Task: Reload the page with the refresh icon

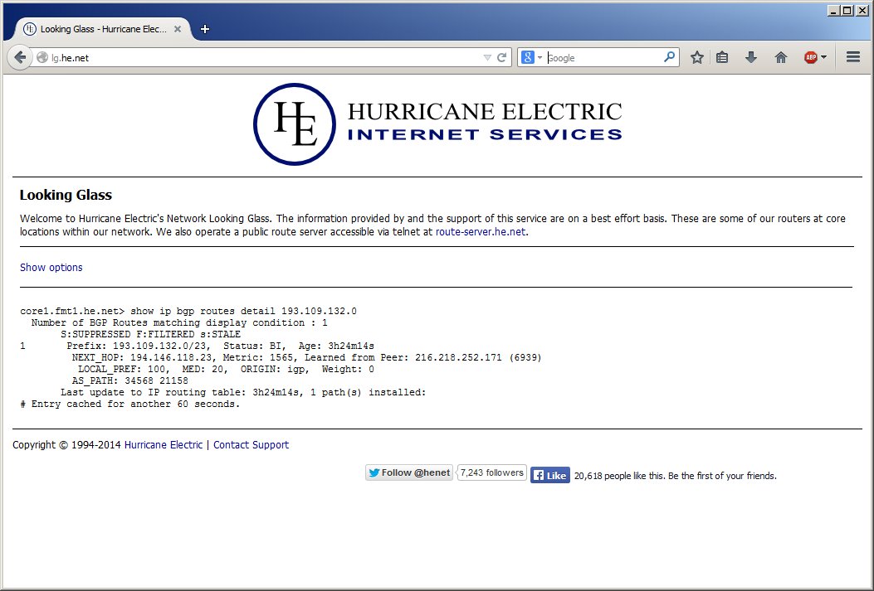Action: pyautogui.click(x=501, y=57)
